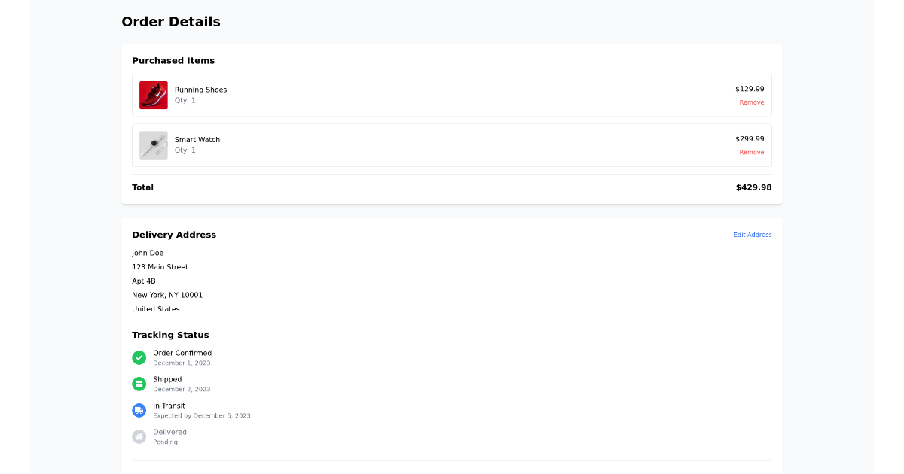The height and width of the screenshot is (474, 904).
Task: Remove the Smart Watch item
Action: pos(752,152)
